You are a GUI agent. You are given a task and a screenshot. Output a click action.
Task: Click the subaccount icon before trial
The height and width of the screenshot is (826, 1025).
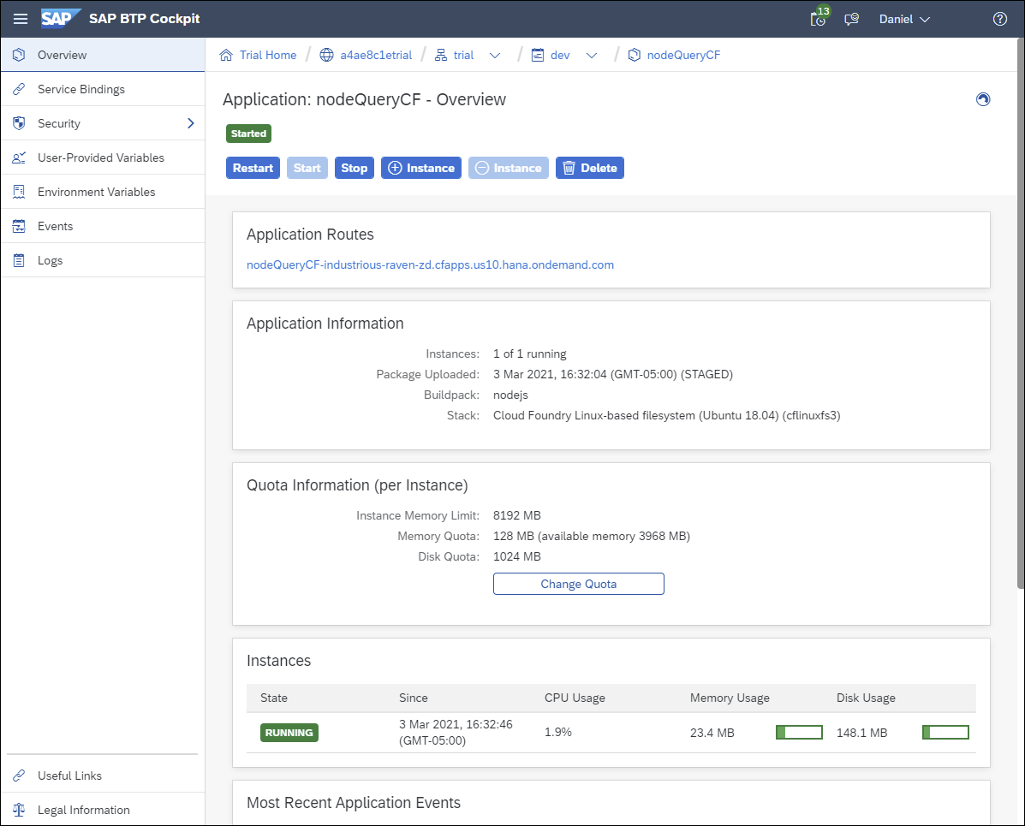441,55
